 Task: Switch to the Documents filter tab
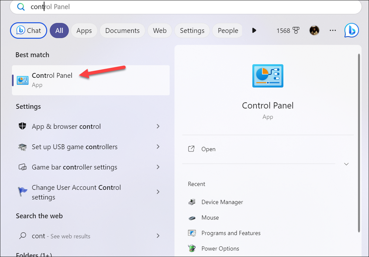[123, 31]
